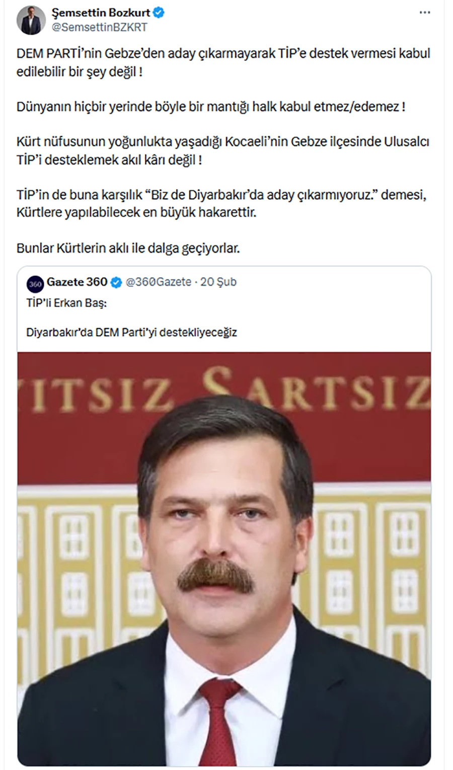Click Şemsettin Bozkurt's profile avatar
The height and width of the screenshot is (770, 453).
pyautogui.click(x=31, y=20)
